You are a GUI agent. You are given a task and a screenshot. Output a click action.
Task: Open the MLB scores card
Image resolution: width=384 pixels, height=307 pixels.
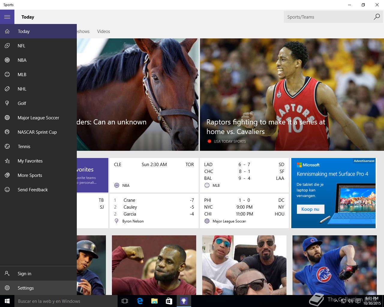(x=244, y=175)
